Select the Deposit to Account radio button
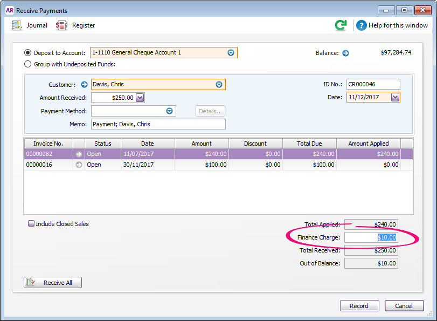This screenshot has width=437, height=321. pyautogui.click(x=28, y=53)
